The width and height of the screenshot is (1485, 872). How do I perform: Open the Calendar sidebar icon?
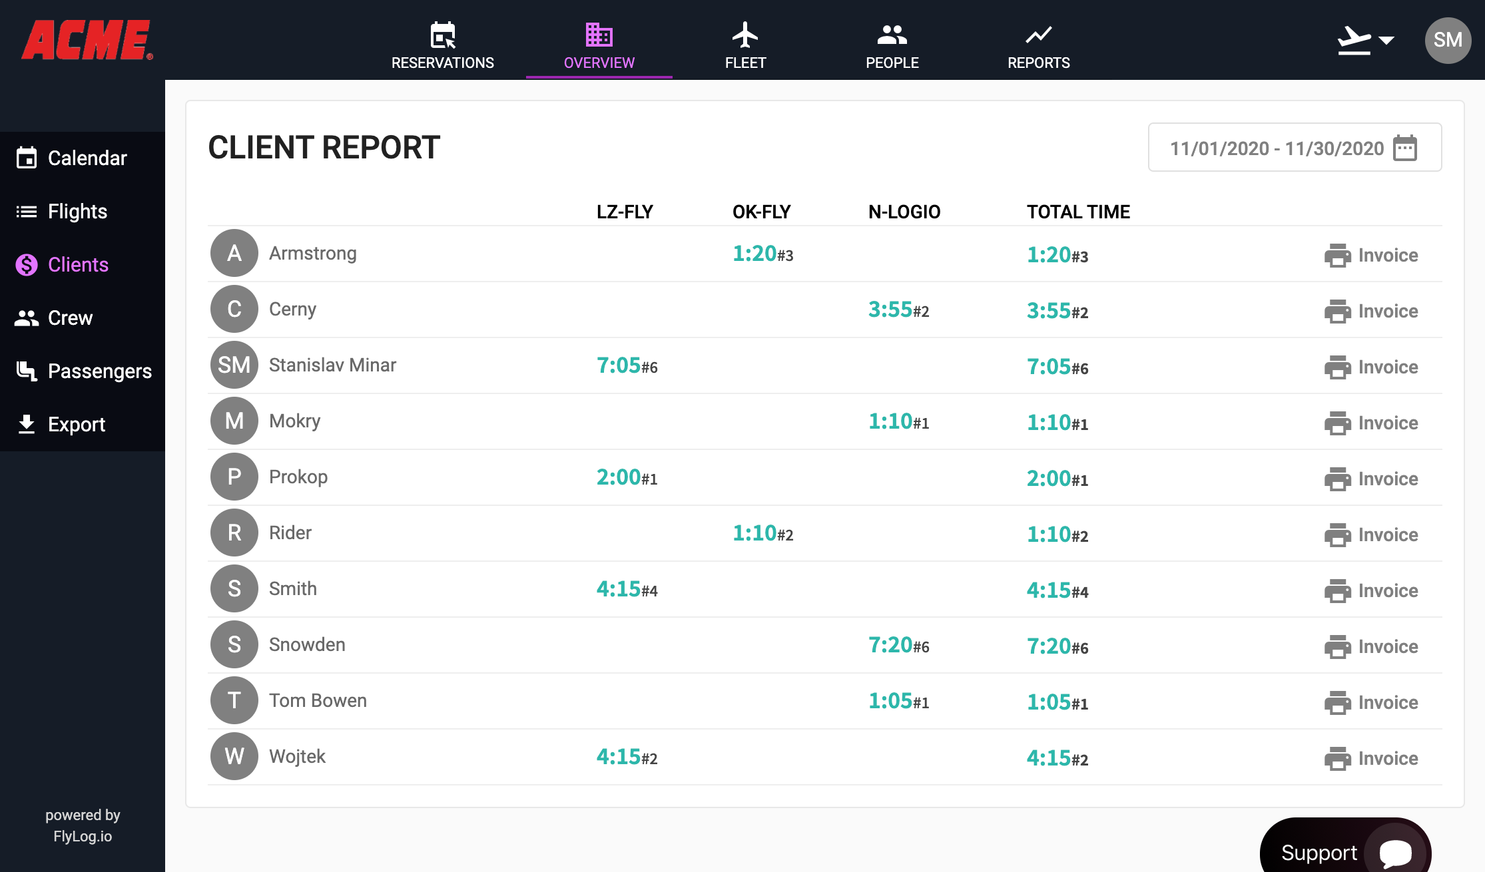tap(27, 158)
